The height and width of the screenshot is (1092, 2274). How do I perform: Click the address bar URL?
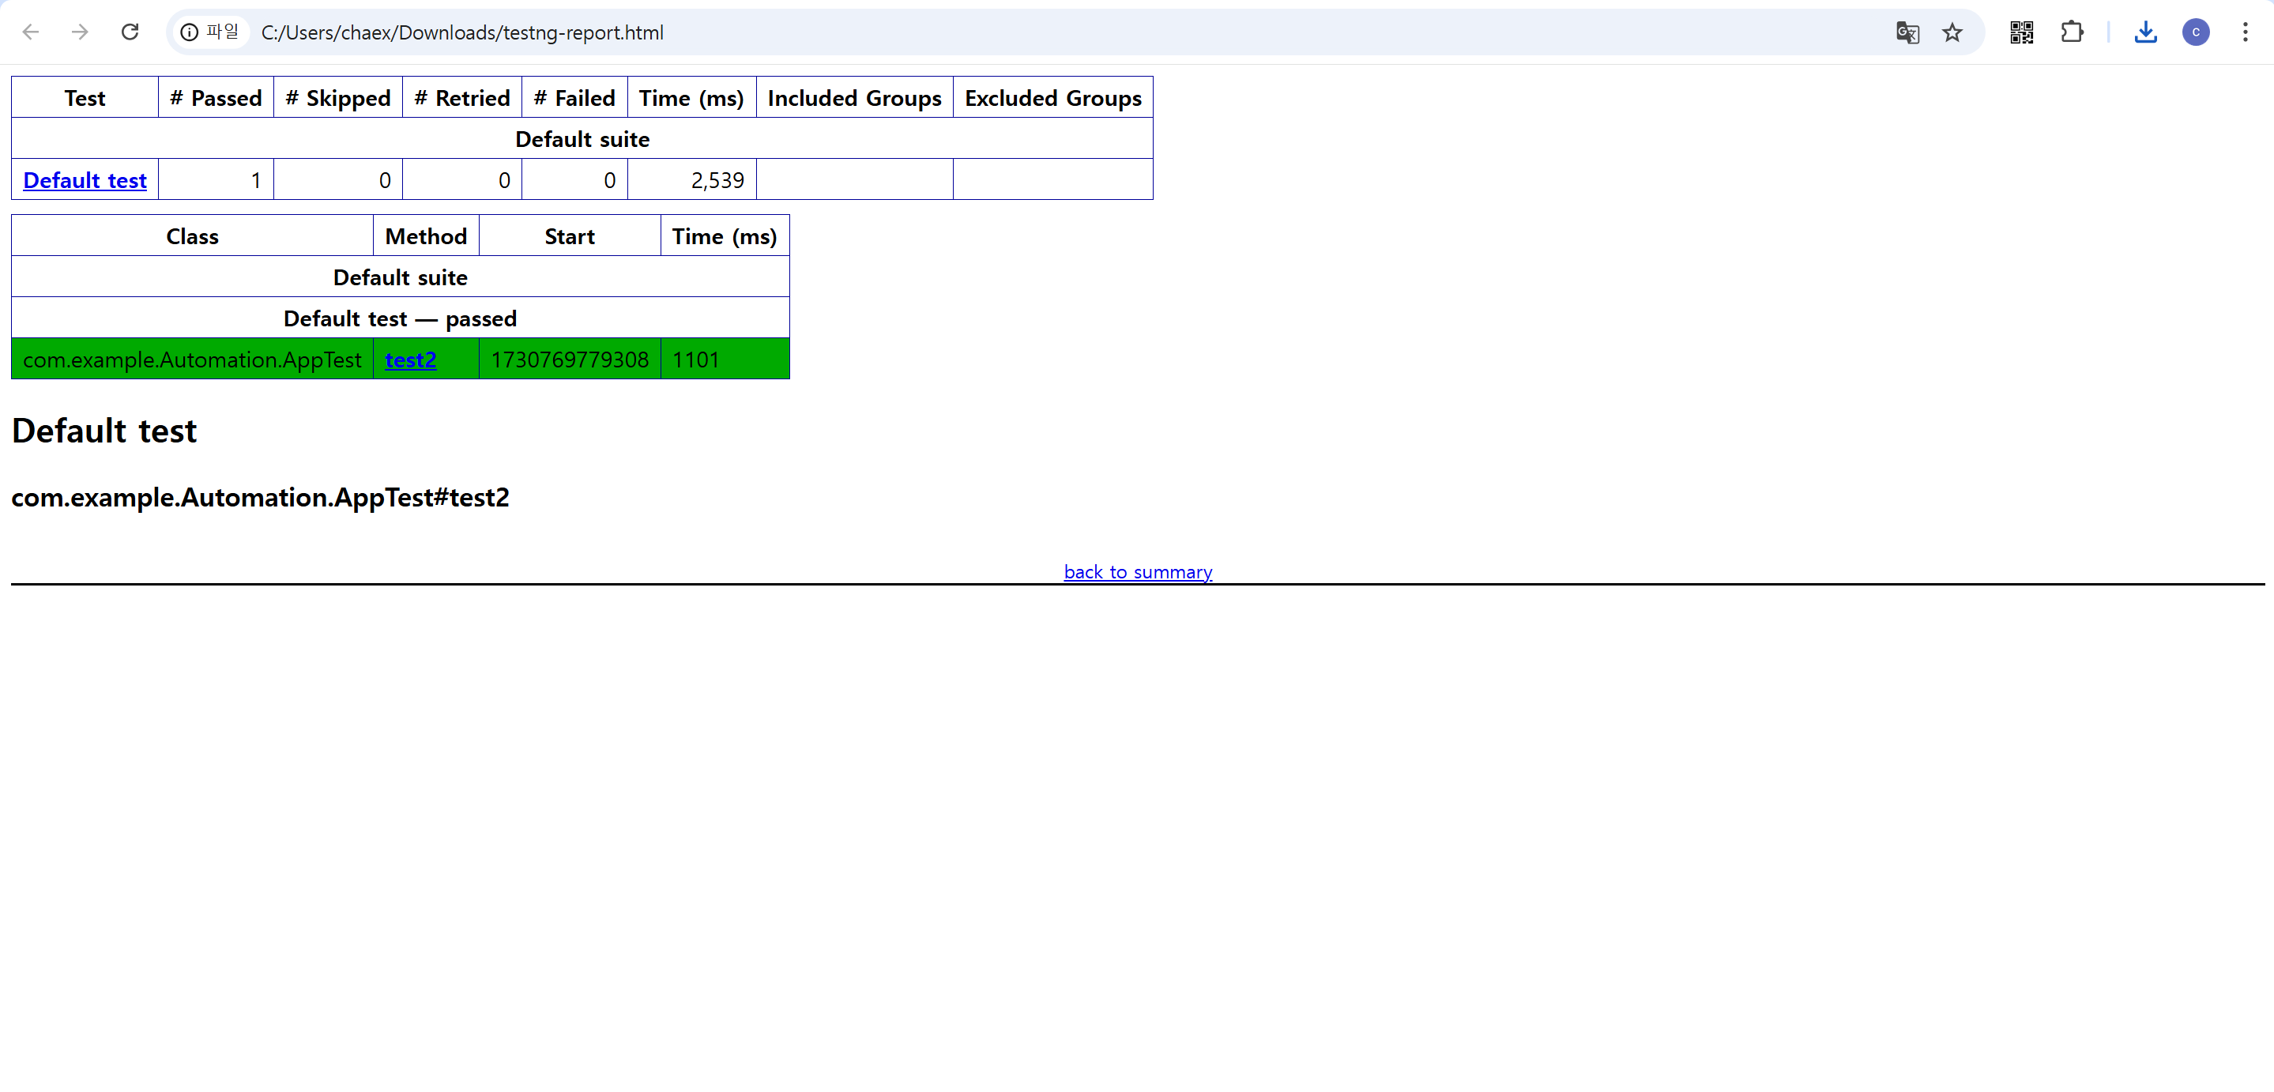tap(461, 32)
